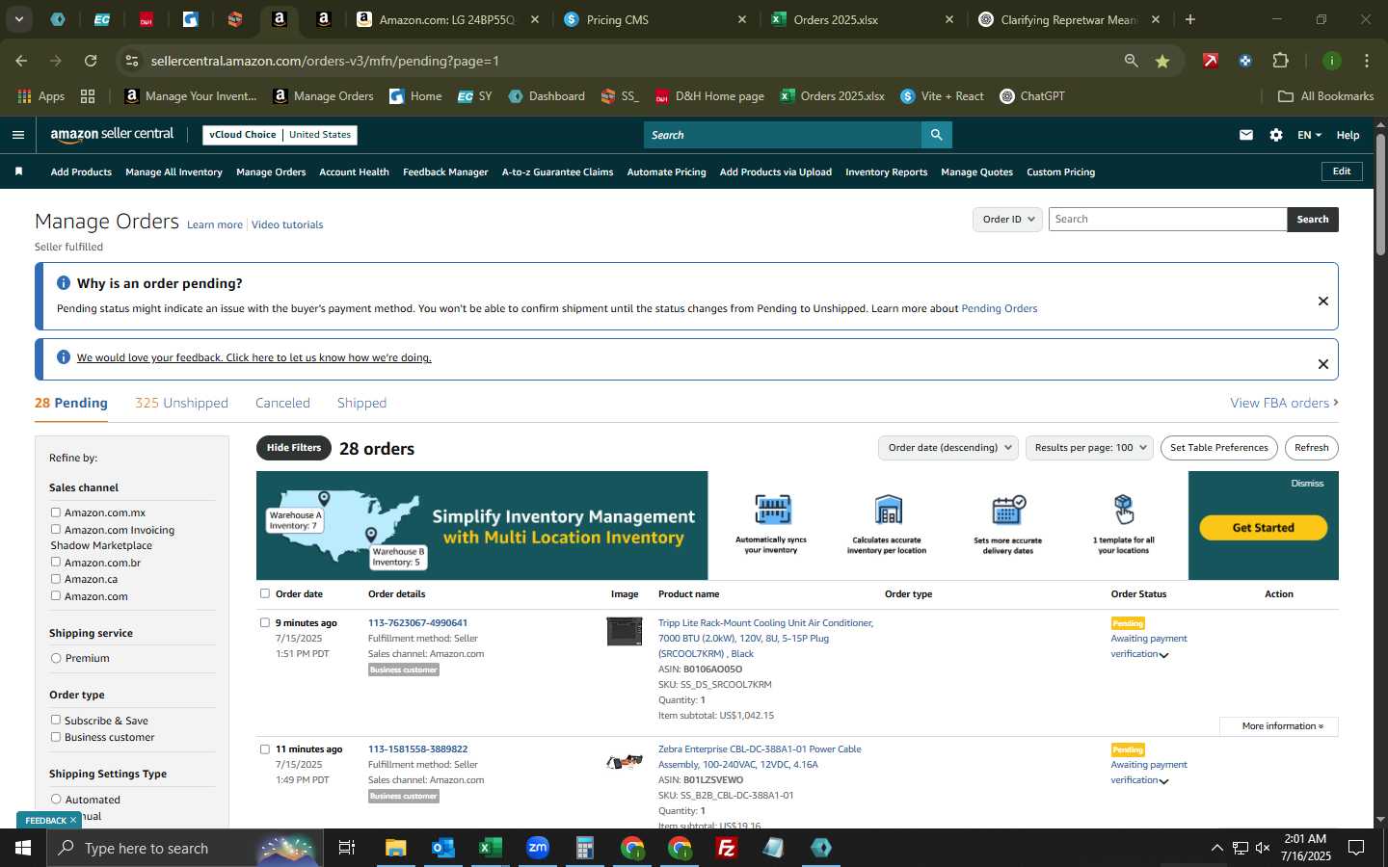Click the Zebra power cable product thumbnail
The width and height of the screenshot is (1388, 867).
[625, 761]
